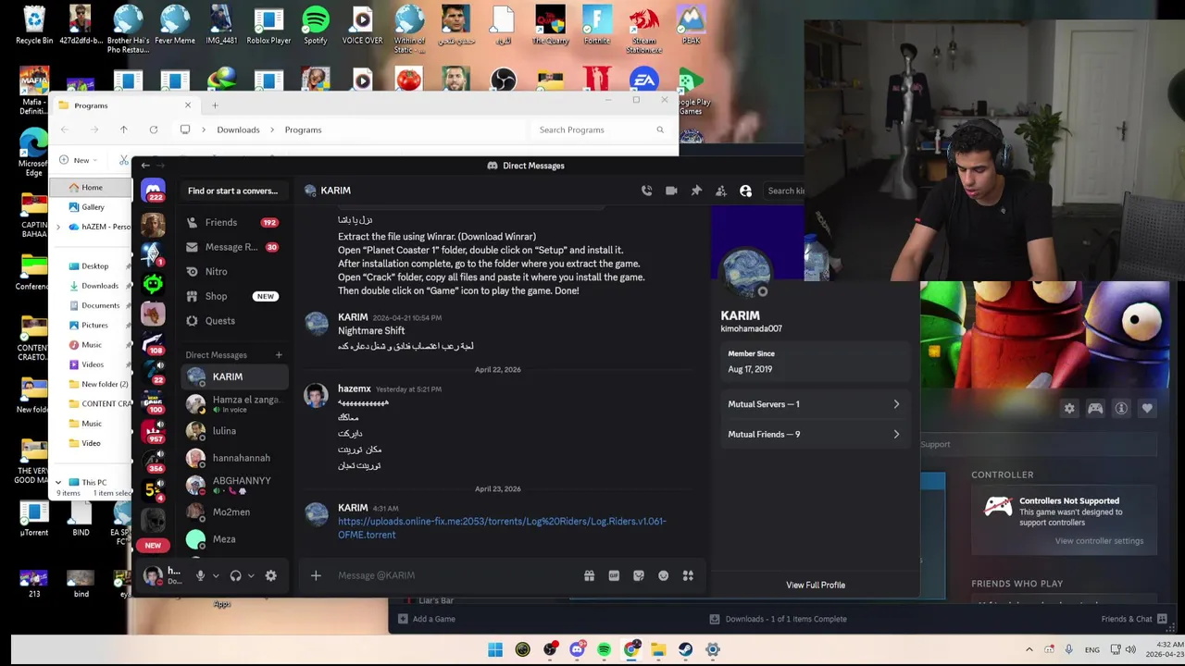Go up one folder in Explorer

pos(123,129)
